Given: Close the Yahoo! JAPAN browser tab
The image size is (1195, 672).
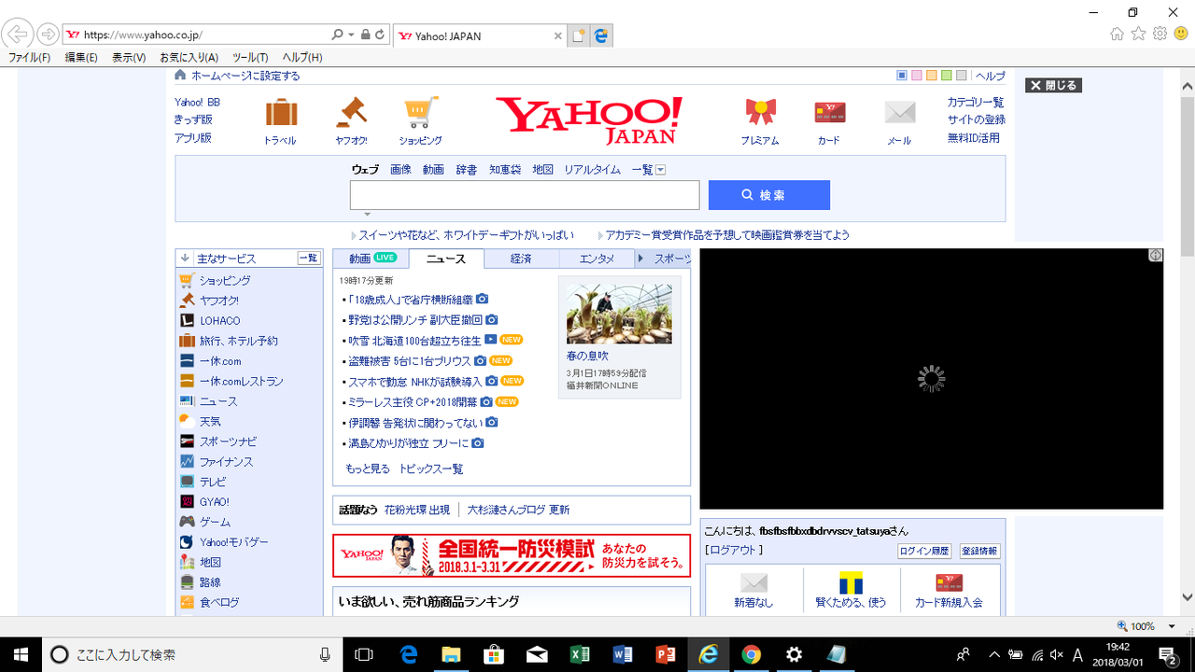Looking at the screenshot, I should (558, 36).
